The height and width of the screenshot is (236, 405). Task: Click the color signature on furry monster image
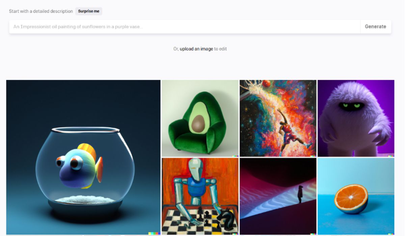click(391, 156)
